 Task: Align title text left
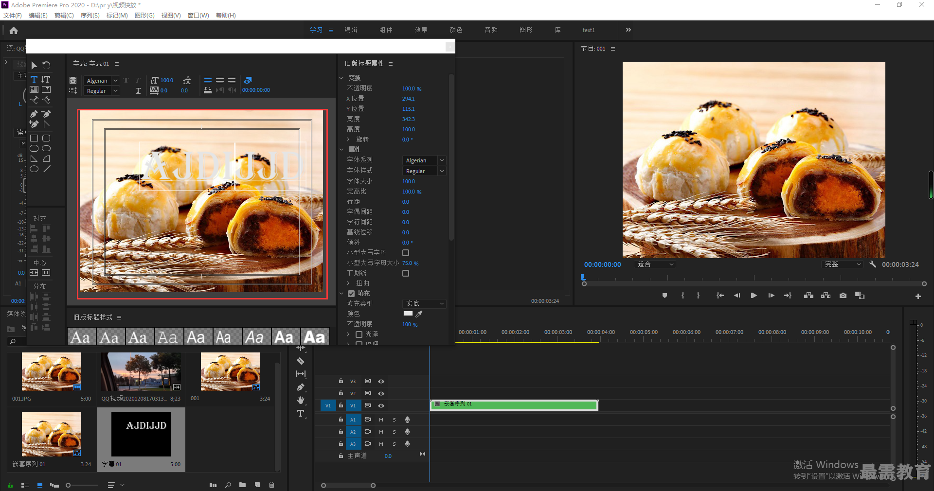pos(208,80)
